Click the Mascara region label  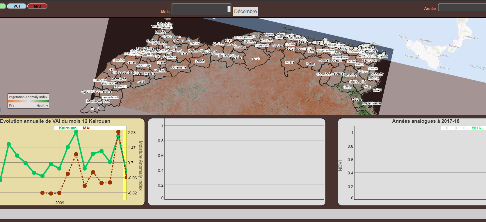tap(240, 47)
